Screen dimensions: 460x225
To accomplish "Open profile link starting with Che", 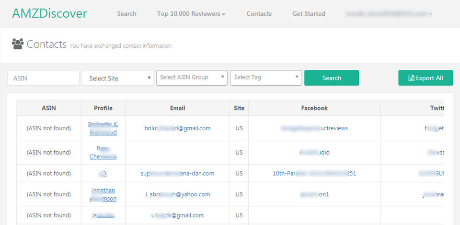I will [103, 152].
